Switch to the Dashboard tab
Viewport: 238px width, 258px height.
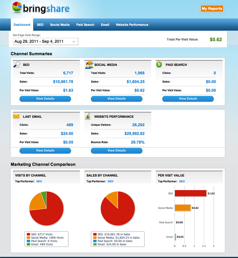coord(22,25)
